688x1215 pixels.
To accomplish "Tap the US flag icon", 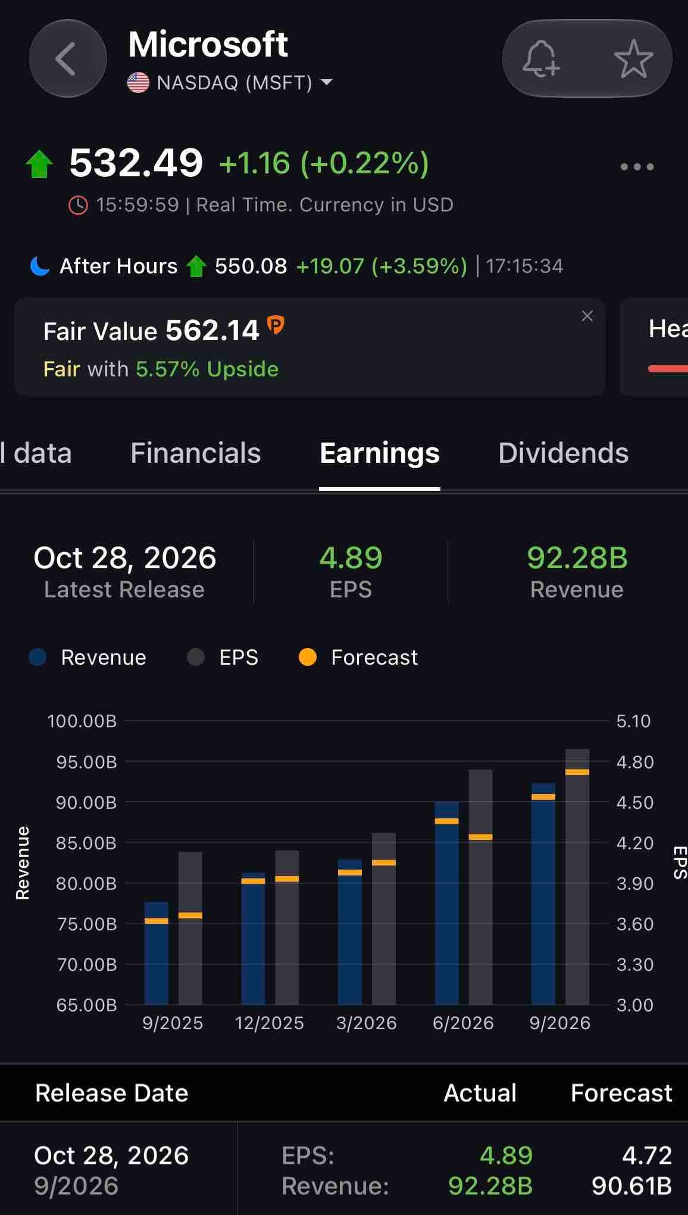I will pyautogui.click(x=138, y=83).
